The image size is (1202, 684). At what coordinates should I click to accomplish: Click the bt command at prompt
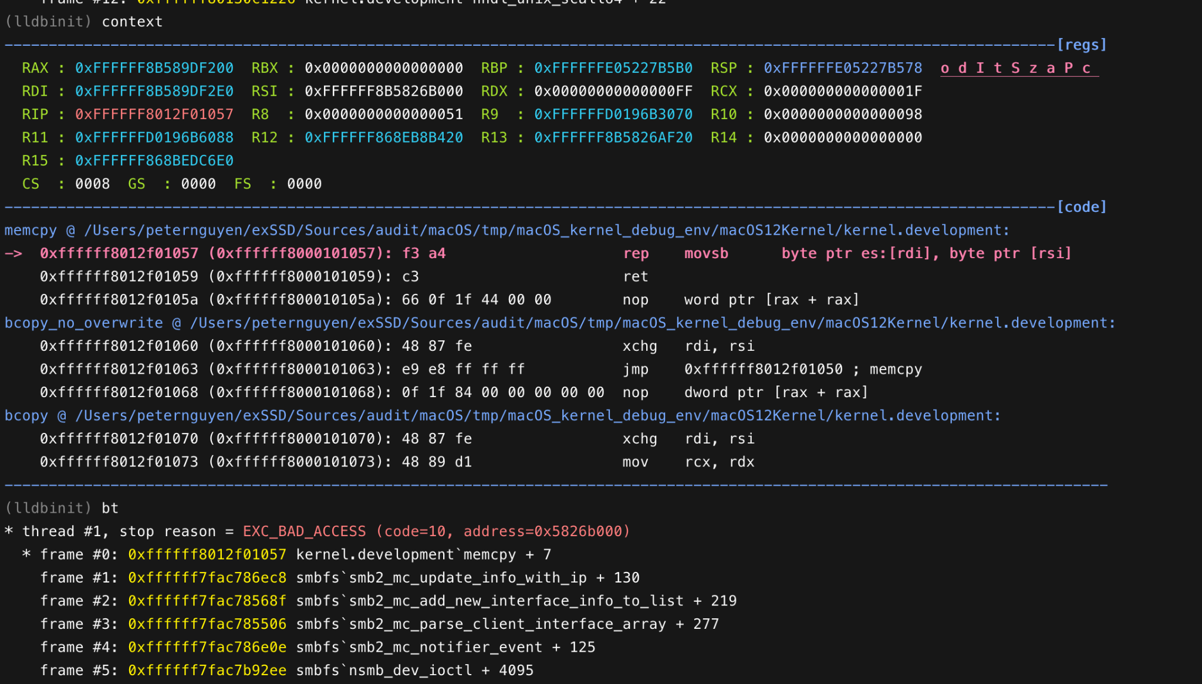[110, 508]
